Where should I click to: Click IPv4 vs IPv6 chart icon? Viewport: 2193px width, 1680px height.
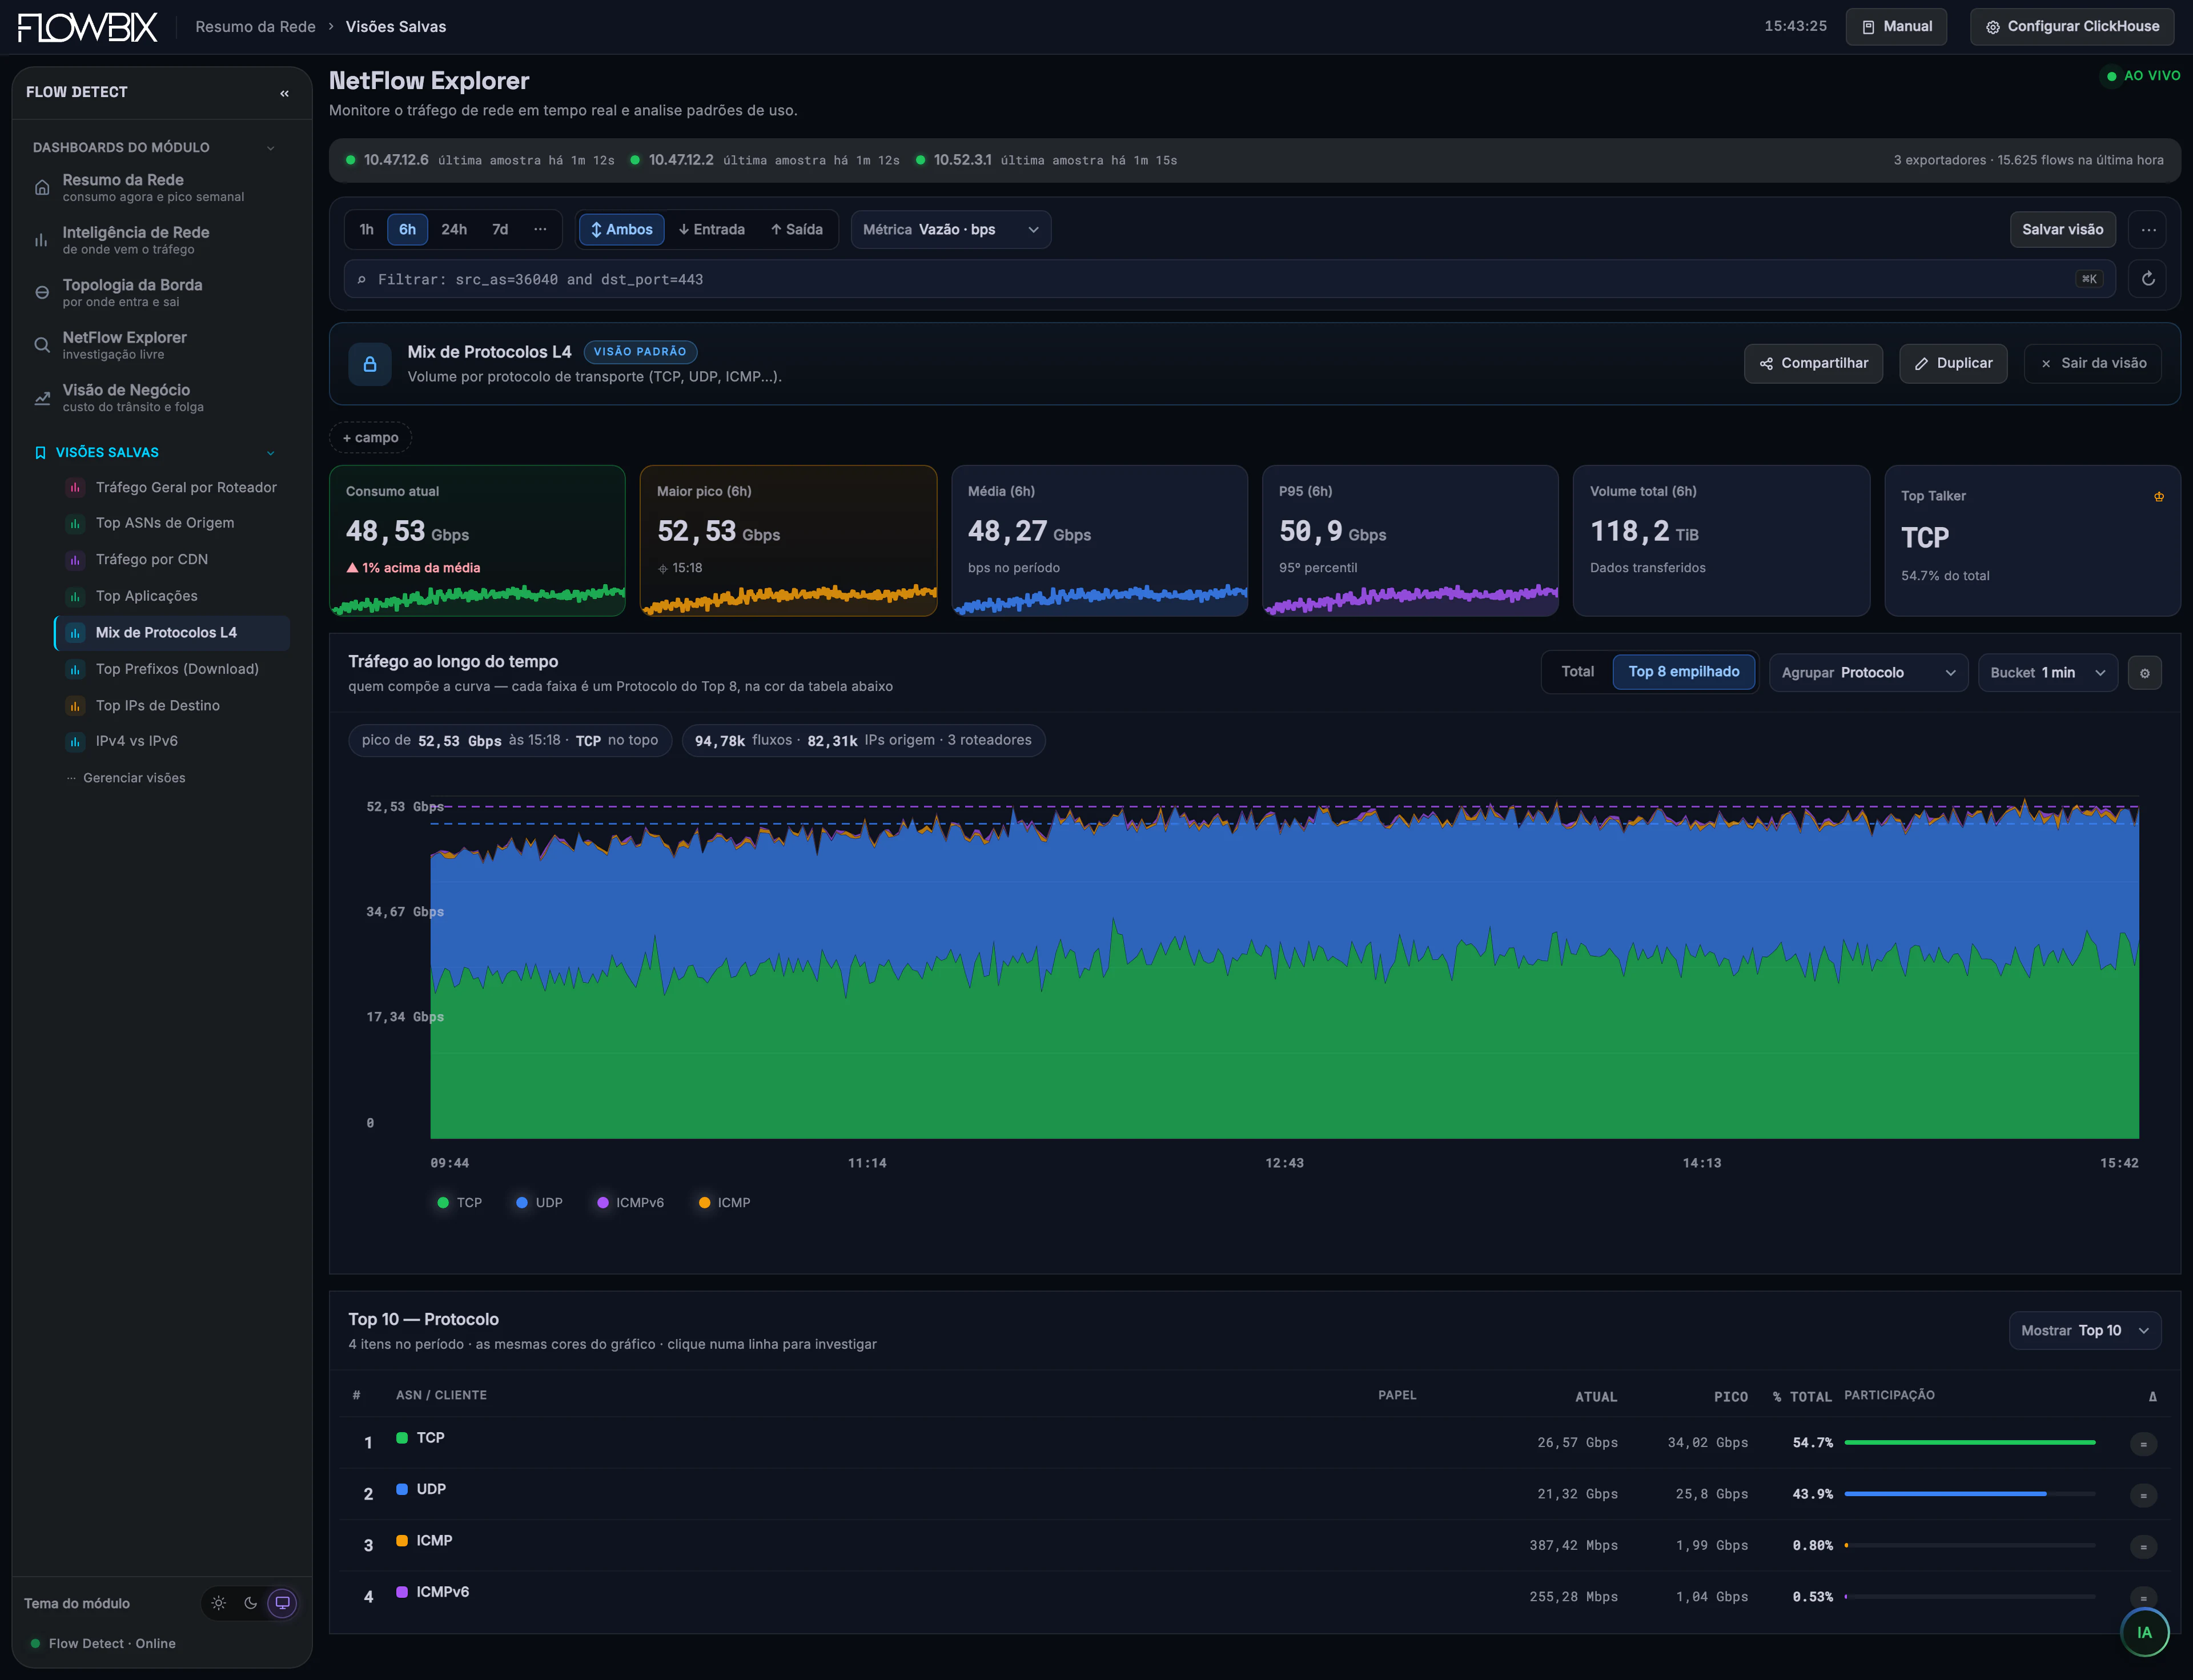pyautogui.click(x=75, y=742)
